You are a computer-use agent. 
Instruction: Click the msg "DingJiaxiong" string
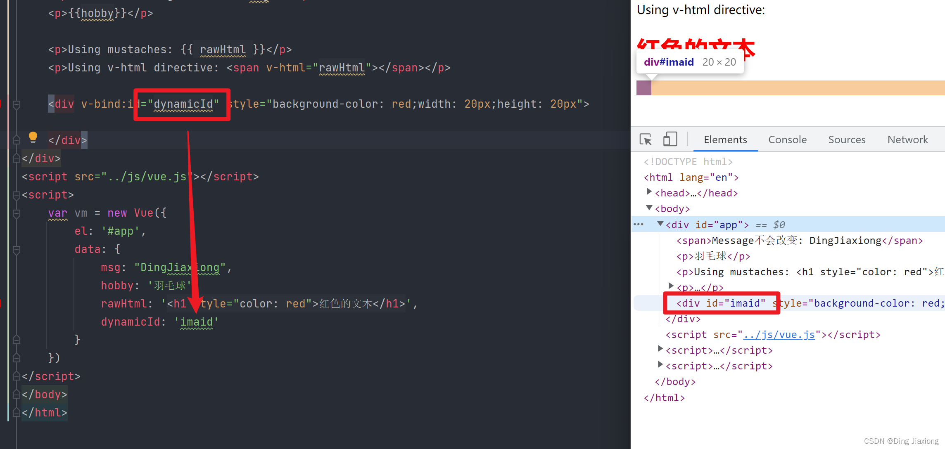(180, 267)
